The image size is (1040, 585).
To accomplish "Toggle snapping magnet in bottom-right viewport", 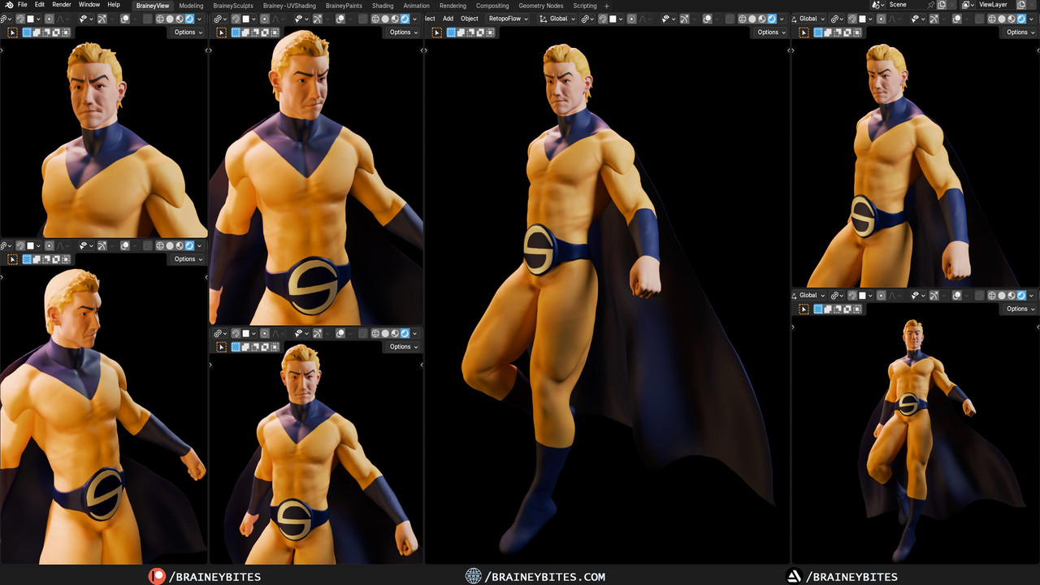I will pos(852,296).
